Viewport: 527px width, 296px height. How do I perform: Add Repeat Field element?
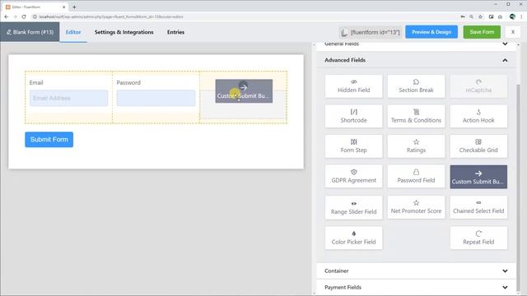coord(478,238)
